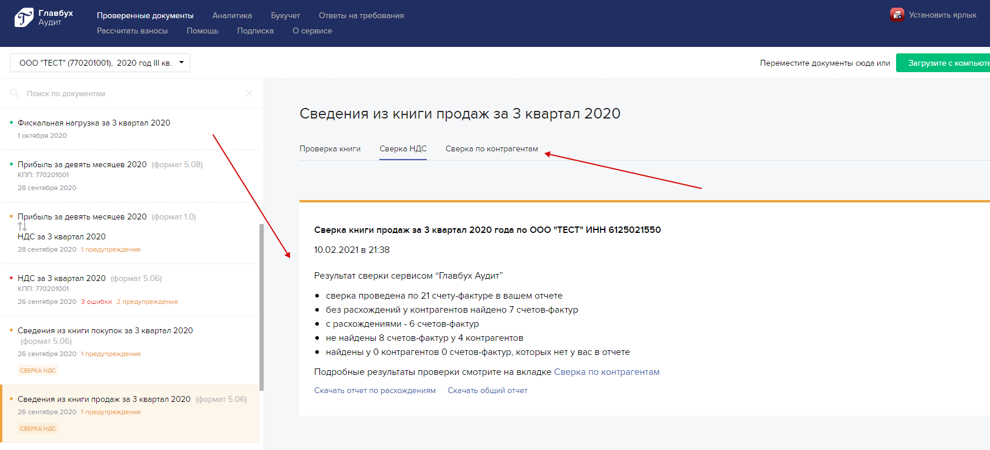Click the Установить ярлык shortcut icon
The height and width of the screenshot is (450, 990).
[897, 15]
